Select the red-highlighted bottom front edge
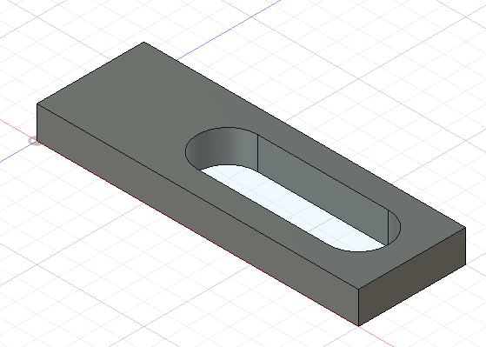This screenshot has width=486, height=347. coord(197,233)
